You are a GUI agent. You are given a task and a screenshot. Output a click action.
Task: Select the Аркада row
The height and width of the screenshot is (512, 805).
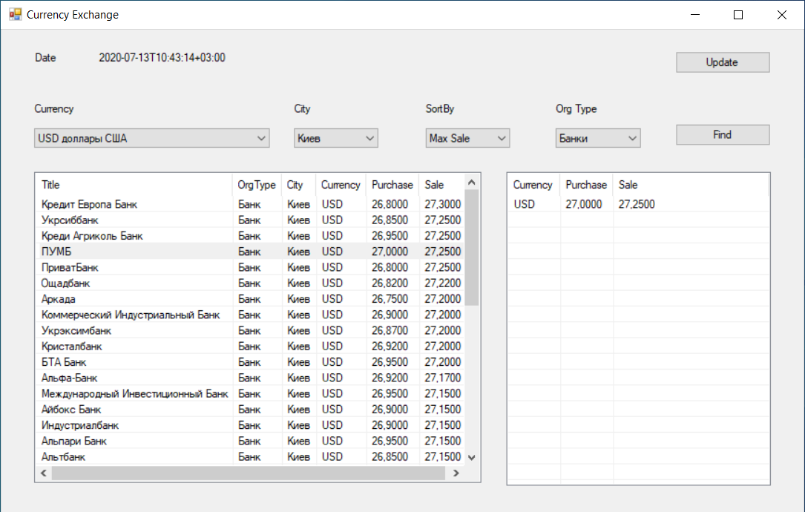[250, 299]
